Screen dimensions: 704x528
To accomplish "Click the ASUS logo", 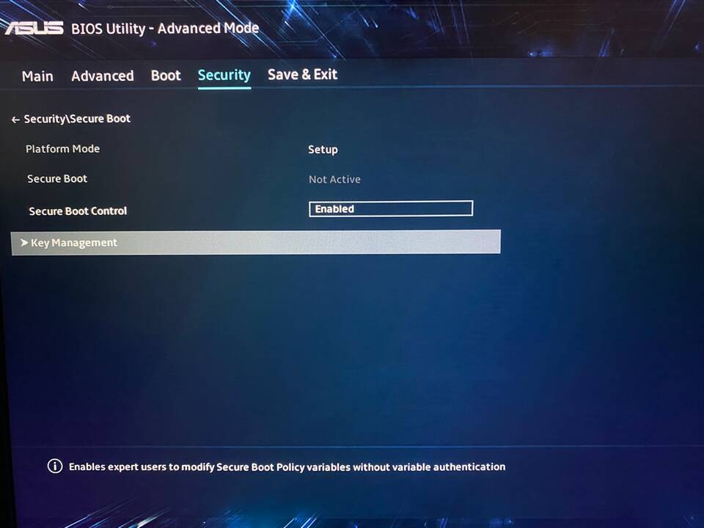I will (x=34, y=29).
